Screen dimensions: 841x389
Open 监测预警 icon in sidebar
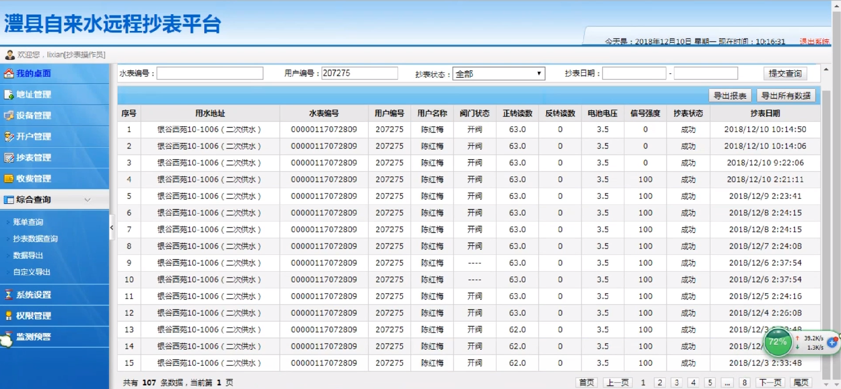7,338
